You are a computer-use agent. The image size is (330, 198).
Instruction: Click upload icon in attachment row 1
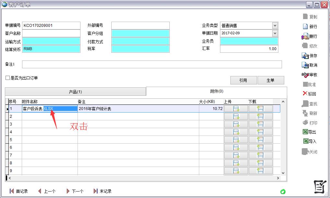click(x=236, y=109)
